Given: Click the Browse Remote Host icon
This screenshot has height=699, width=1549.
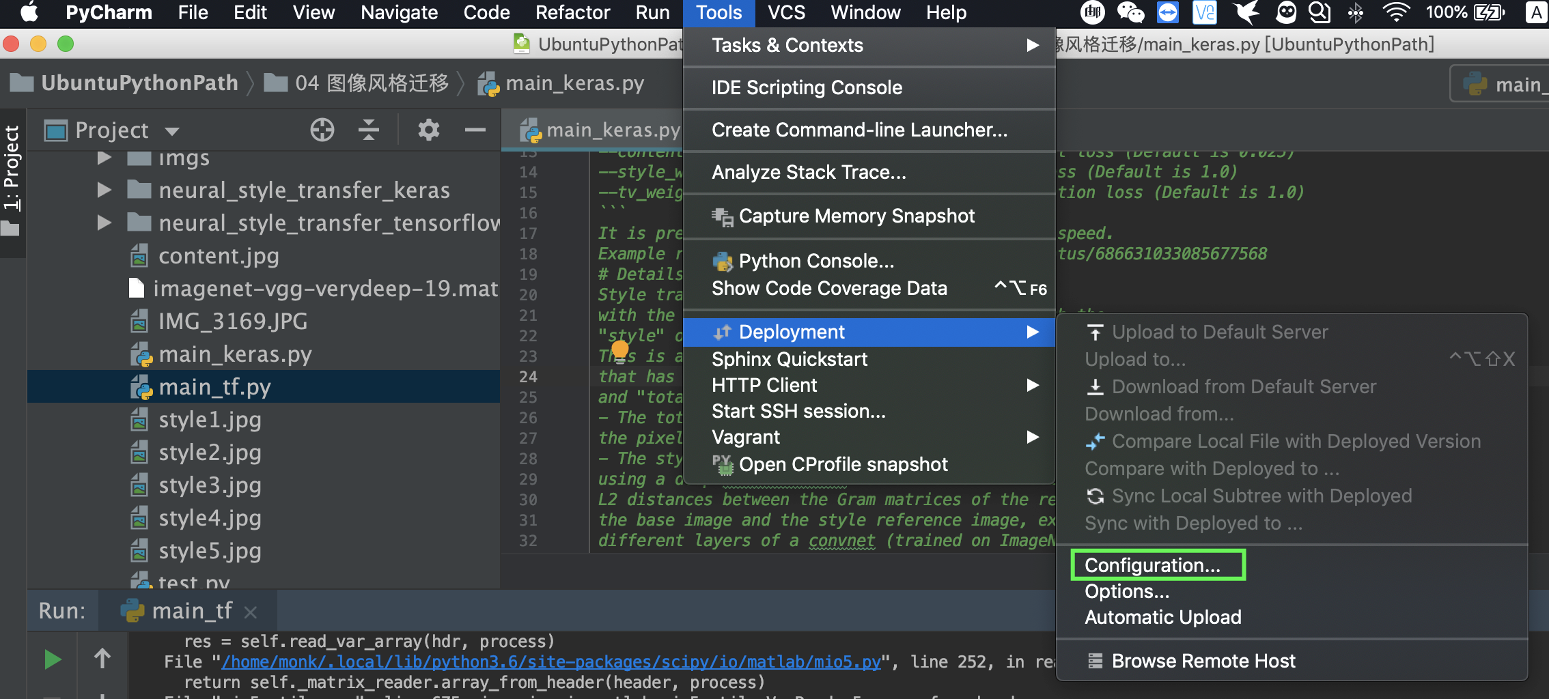Looking at the screenshot, I should [x=1096, y=661].
